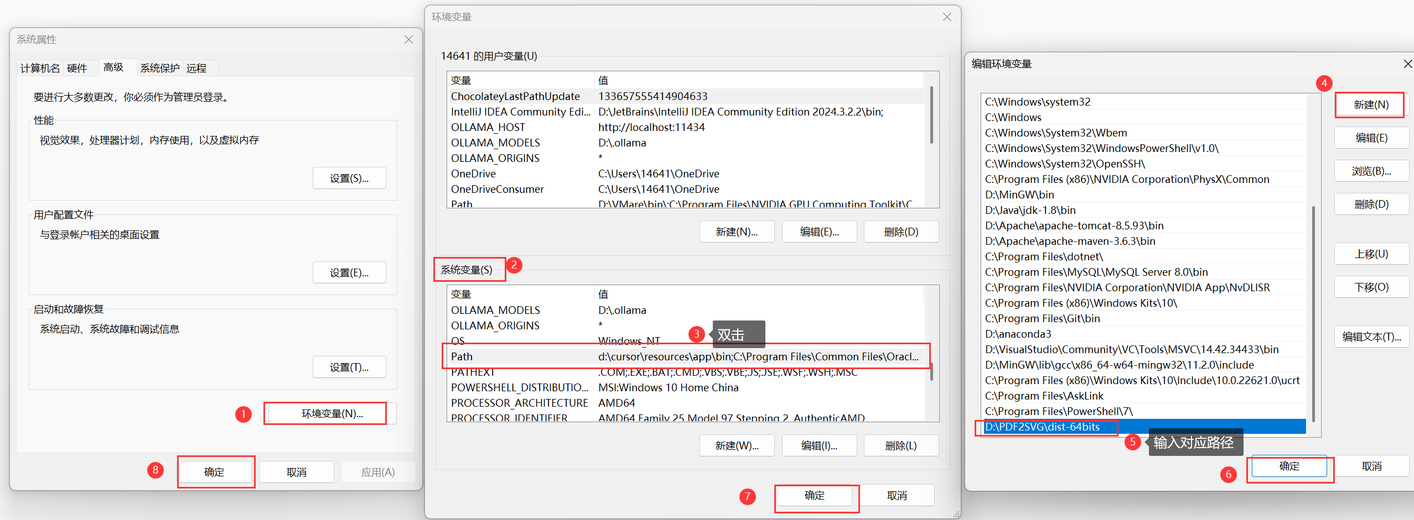Click 编辑(E) in the 编辑环境变量 window
Viewport: 1414px width, 520px height.
pyautogui.click(x=1371, y=138)
